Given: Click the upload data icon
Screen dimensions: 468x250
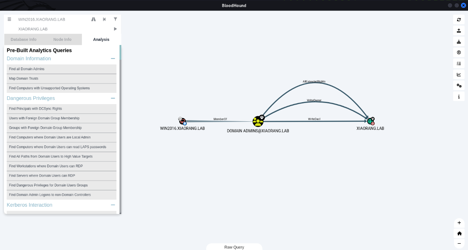Looking at the screenshot, I should (459, 30).
